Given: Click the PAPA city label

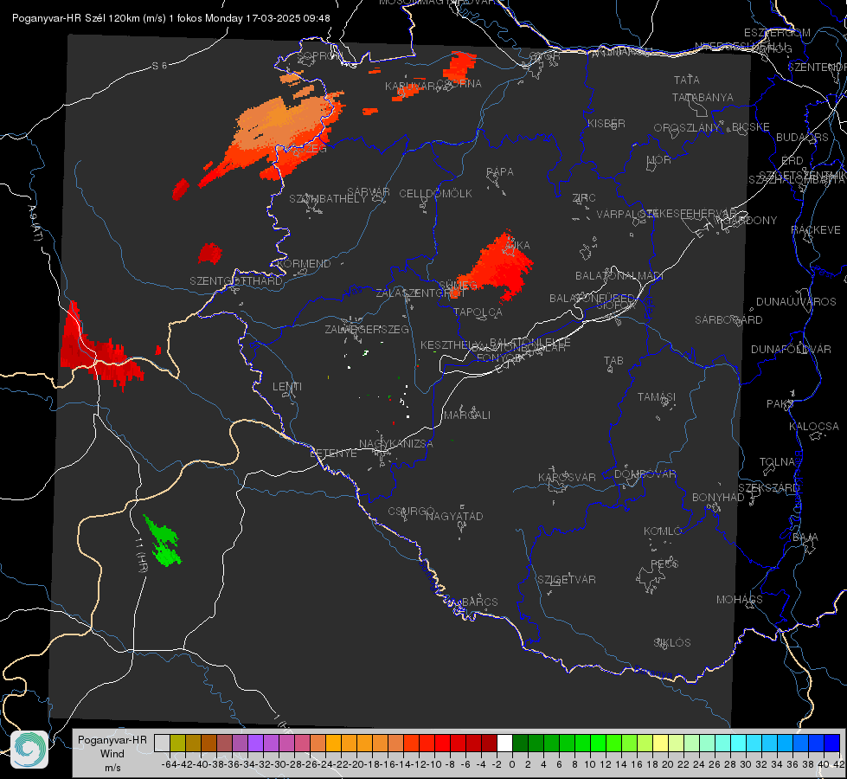Looking at the screenshot, I should tap(500, 172).
